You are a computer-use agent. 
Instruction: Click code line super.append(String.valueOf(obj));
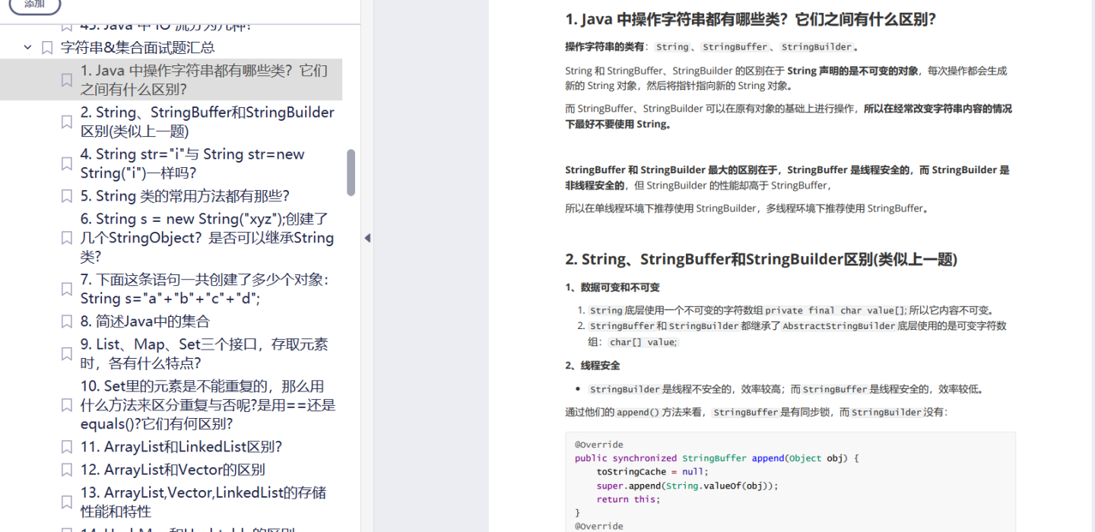687,486
